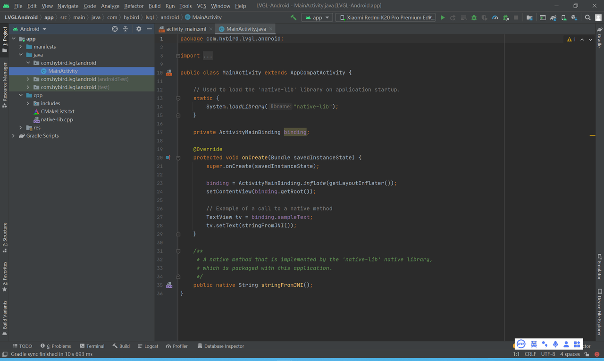Open the Problems tool window
Viewport: 604px width, 361px height.
pyautogui.click(x=56, y=346)
